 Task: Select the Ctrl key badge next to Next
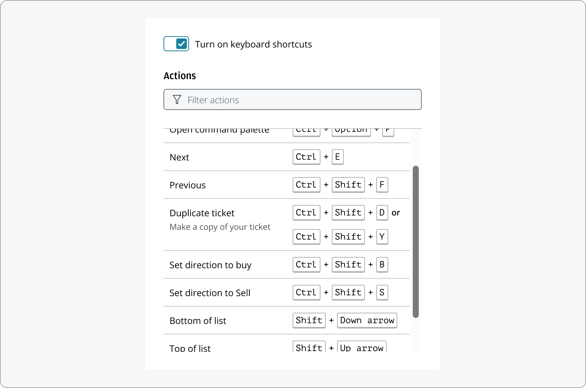click(x=306, y=157)
